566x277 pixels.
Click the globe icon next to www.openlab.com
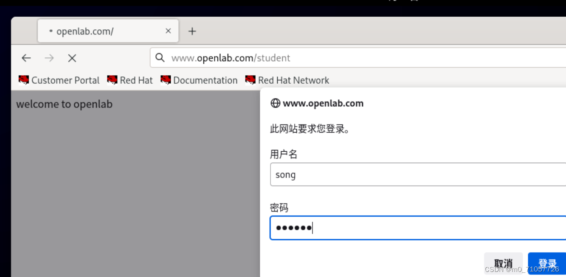pyautogui.click(x=276, y=103)
